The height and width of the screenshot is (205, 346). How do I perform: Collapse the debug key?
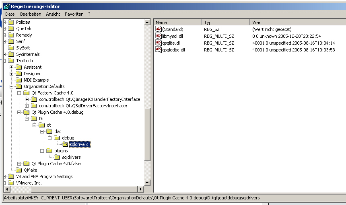pos(50,138)
